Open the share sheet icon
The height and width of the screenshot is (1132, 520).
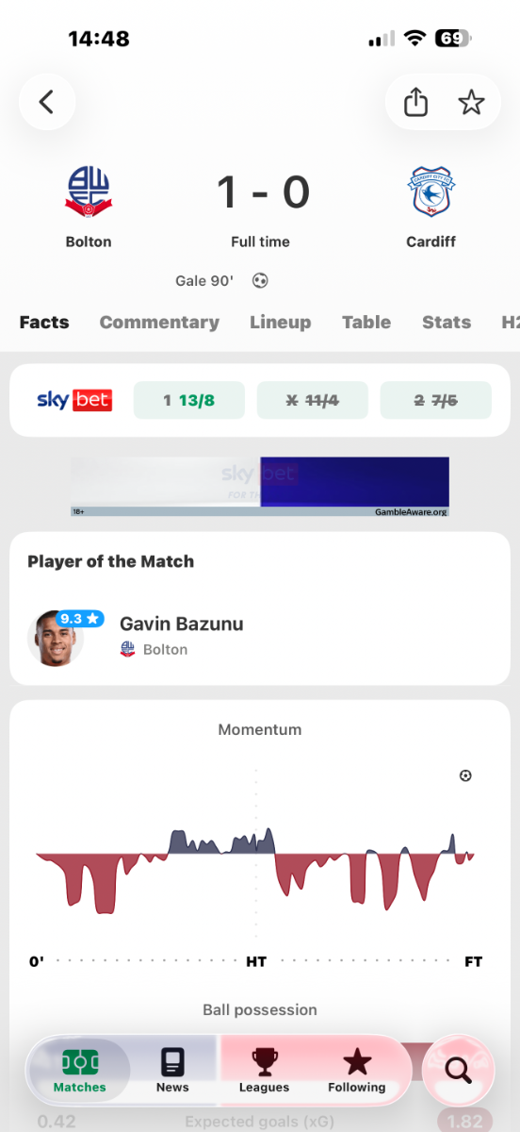pos(415,102)
